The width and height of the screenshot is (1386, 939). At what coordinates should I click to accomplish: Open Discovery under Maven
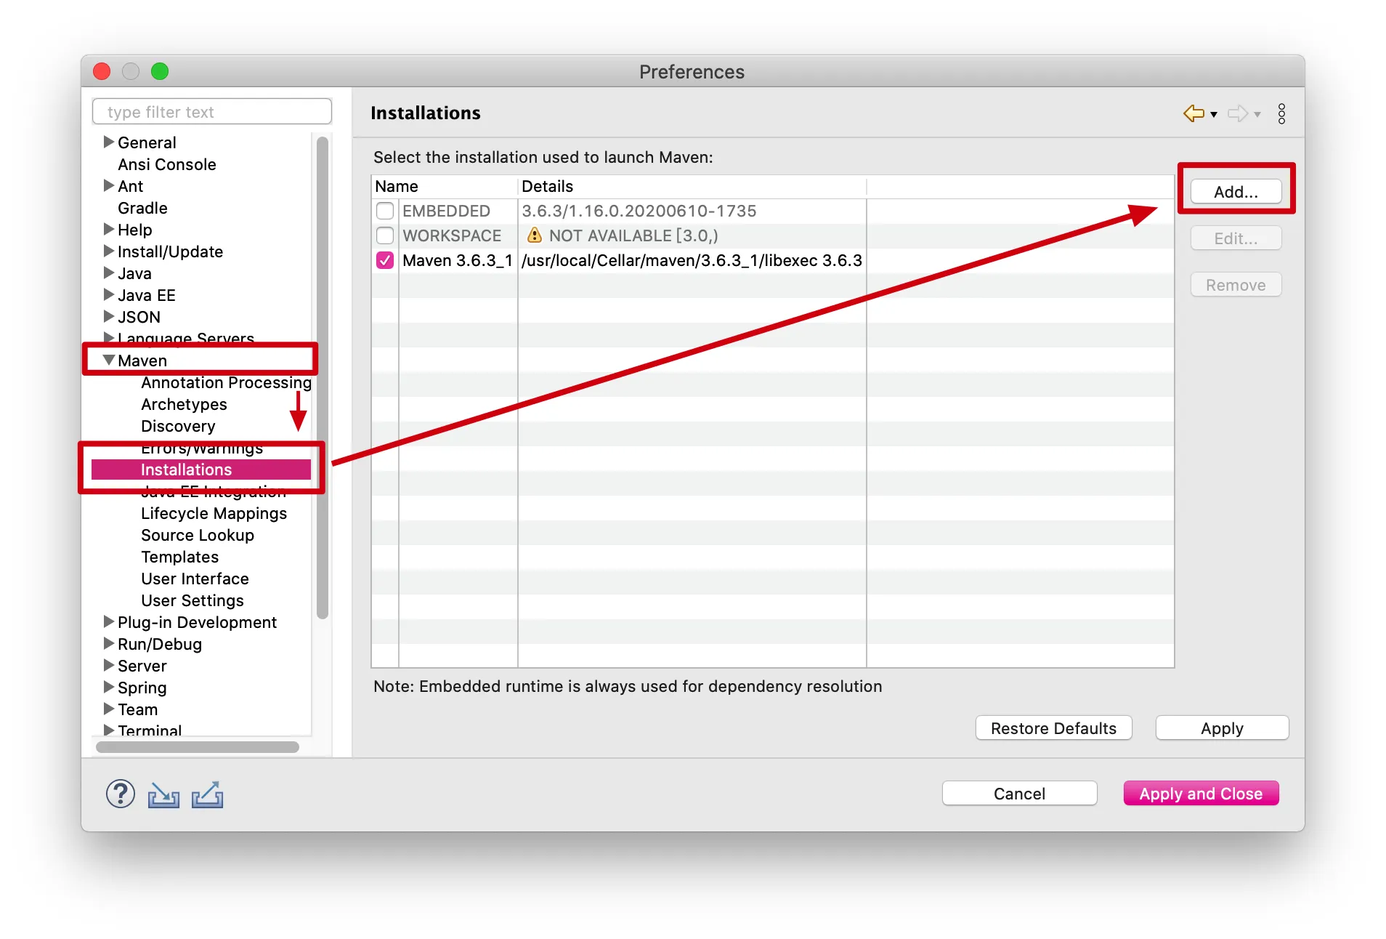(178, 426)
